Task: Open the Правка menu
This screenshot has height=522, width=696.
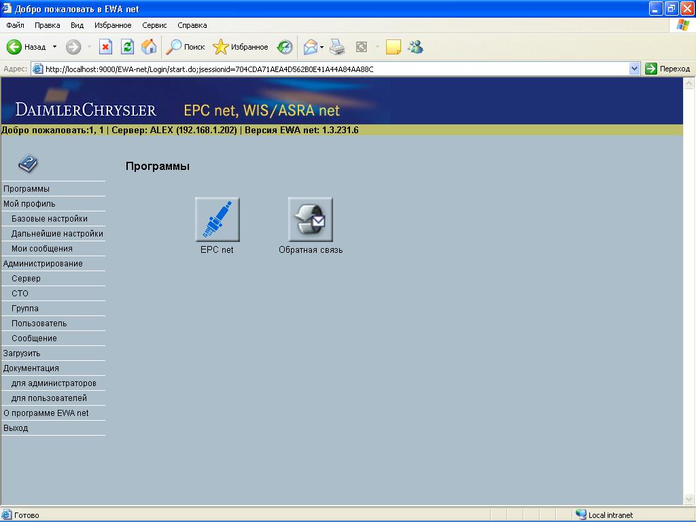Action: tap(47, 25)
